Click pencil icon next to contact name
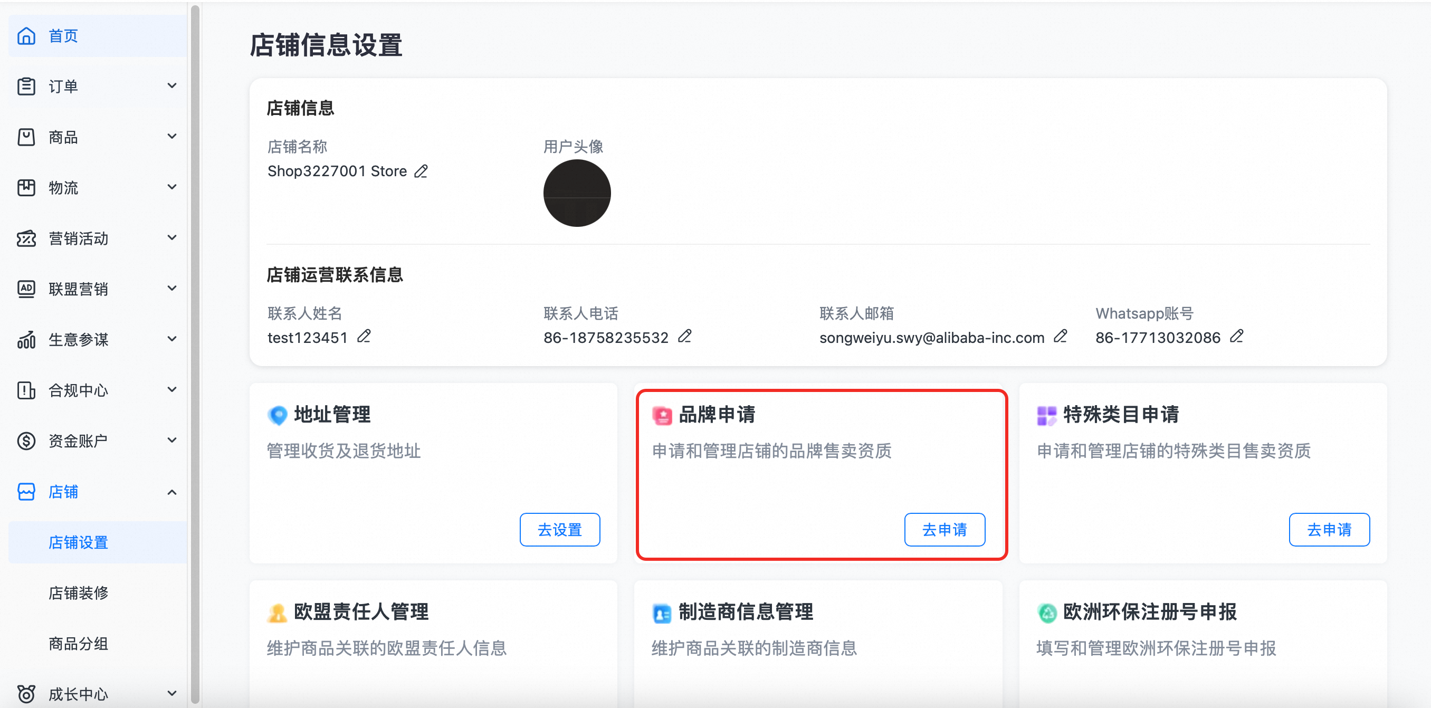 364,336
